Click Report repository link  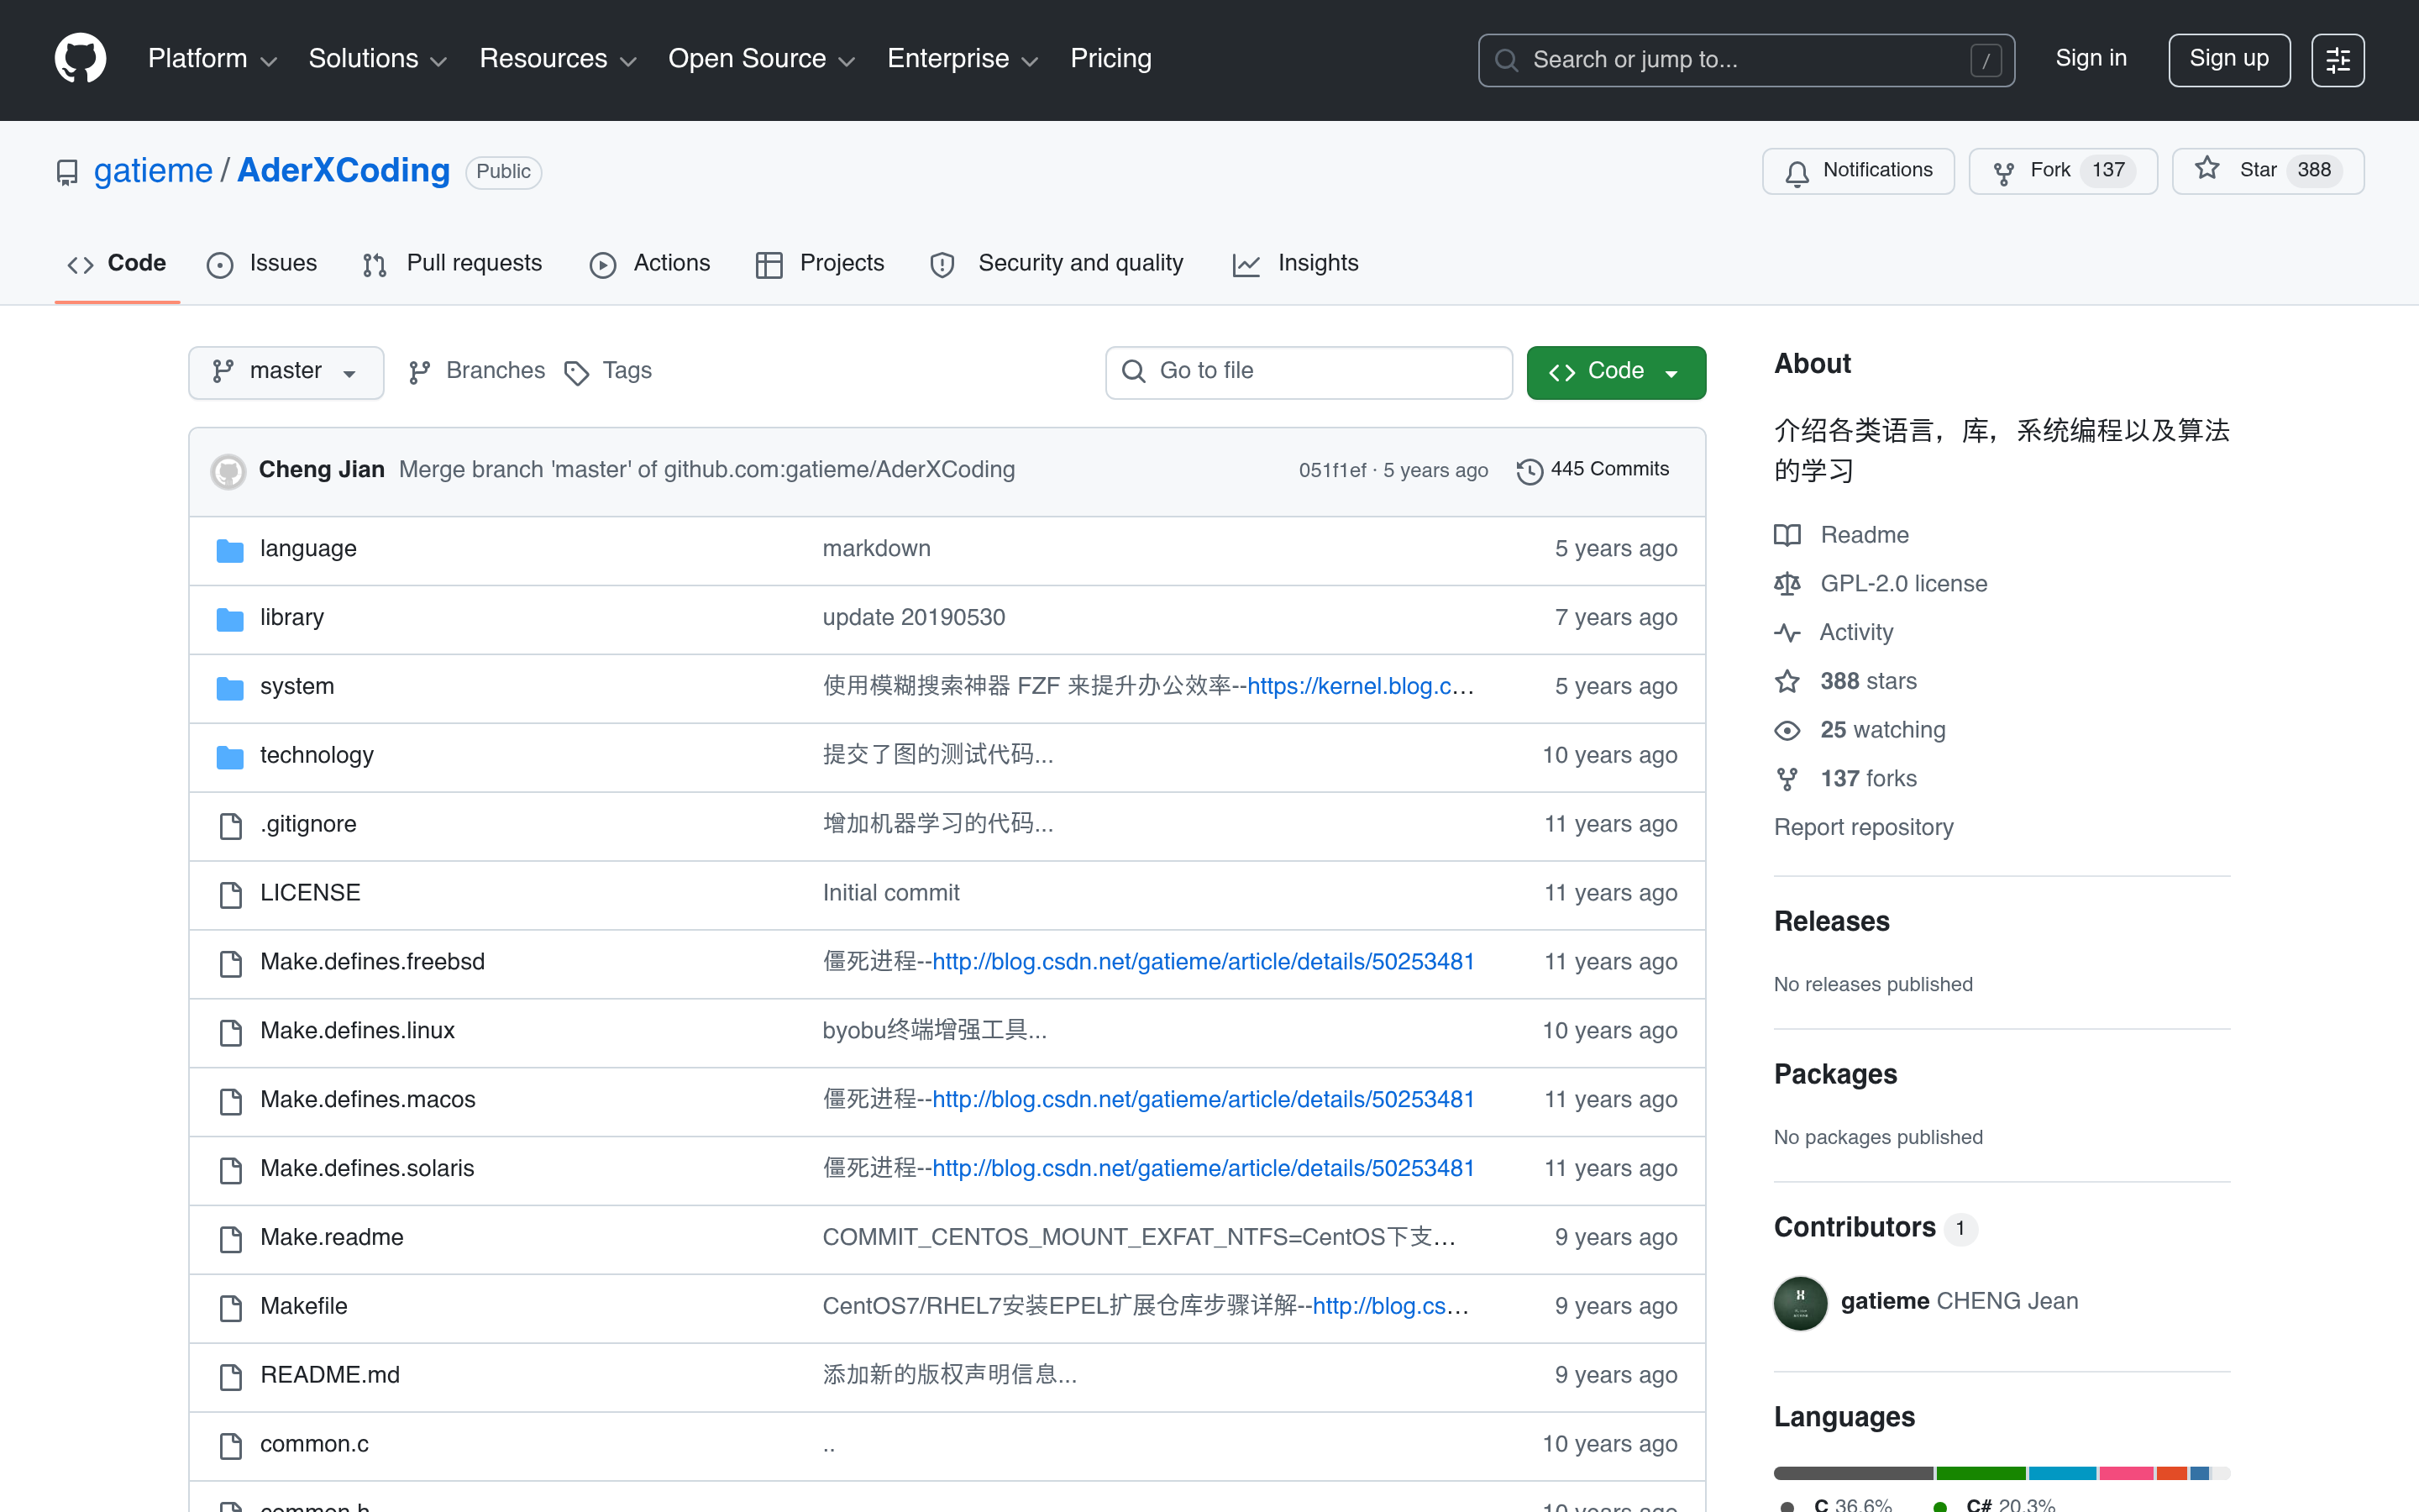tap(1863, 828)
